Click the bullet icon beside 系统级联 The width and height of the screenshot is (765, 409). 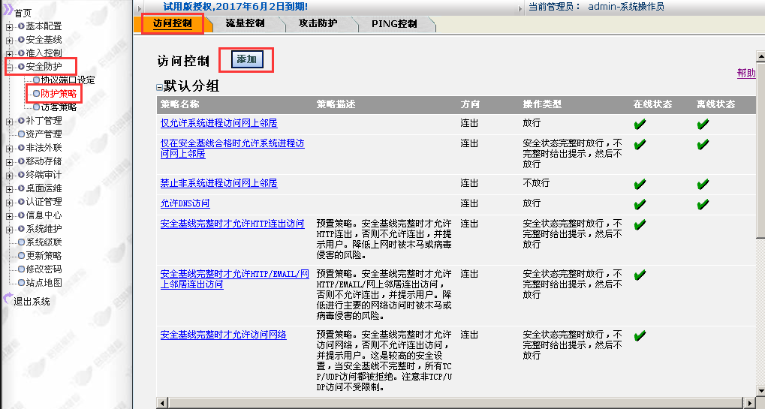tap(21, 242)
